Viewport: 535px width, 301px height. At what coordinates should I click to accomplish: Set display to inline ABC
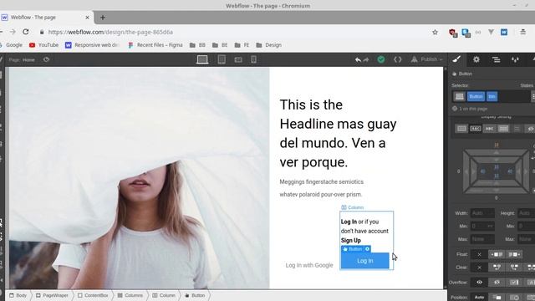(489, 129)
